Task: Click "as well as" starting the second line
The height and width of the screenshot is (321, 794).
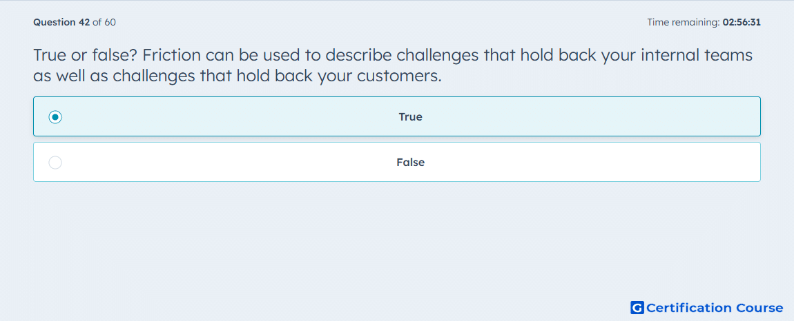Action: [70, 76]
